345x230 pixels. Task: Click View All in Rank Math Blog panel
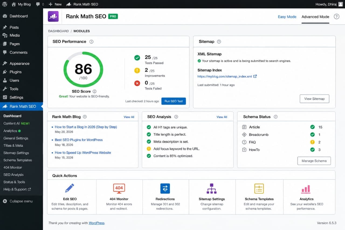click(x=129, y=117)
